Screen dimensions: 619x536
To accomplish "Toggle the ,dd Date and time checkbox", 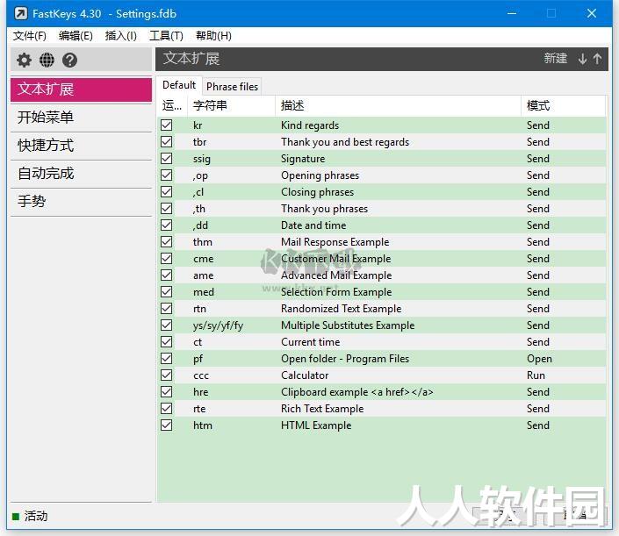I will click(167, 225).
